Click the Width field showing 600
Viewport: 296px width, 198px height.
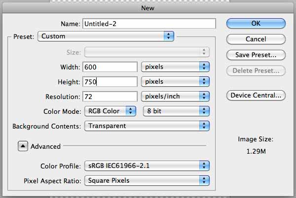click(110, 67)
